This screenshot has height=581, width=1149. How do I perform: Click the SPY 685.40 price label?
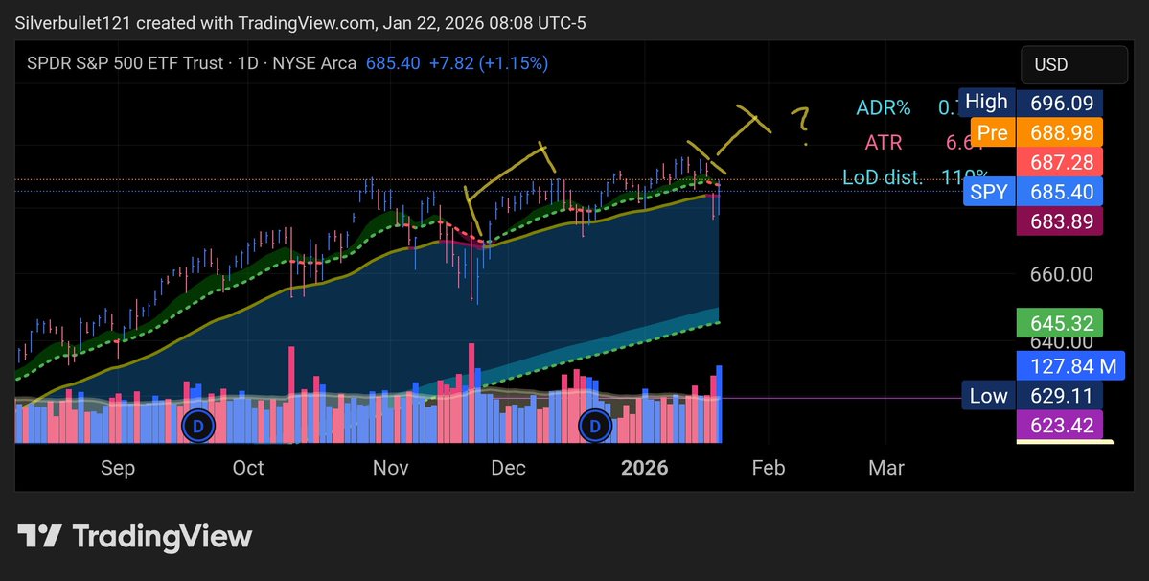[1033, 192]
